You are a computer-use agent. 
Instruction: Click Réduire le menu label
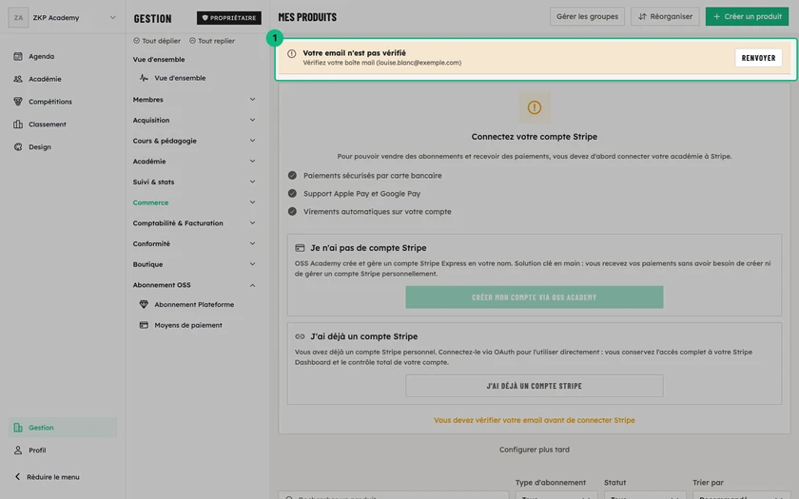(x=53, y=477)
